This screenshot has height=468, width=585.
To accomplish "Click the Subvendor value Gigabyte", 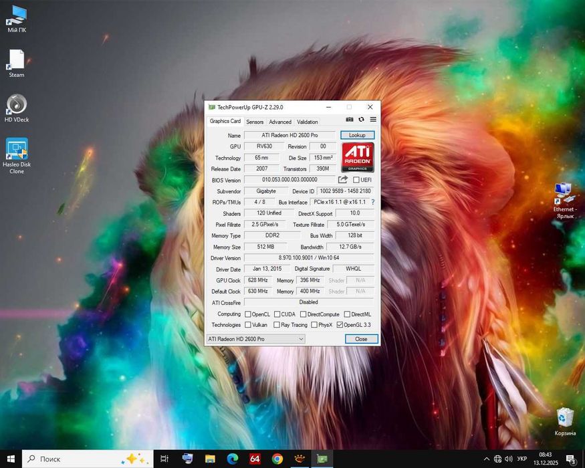I will click(x=266, y=191).
